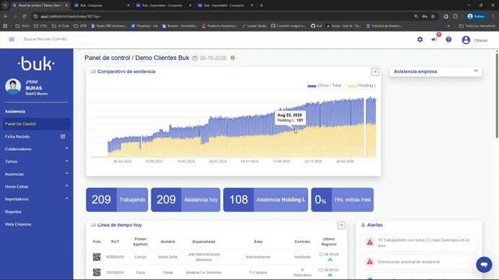The image size is (499, 280).
Task: Toggle Otros / Total legend series
Action: (x=324, y=85)
